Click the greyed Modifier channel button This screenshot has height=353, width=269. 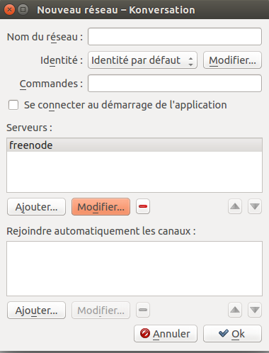pyautogui.click(x=101, y=310)
